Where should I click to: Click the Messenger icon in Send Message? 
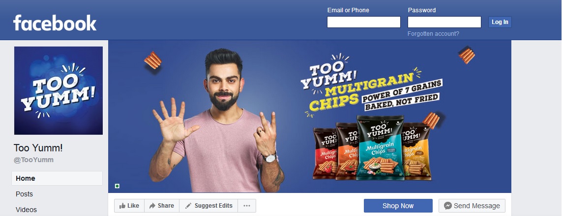447,206
